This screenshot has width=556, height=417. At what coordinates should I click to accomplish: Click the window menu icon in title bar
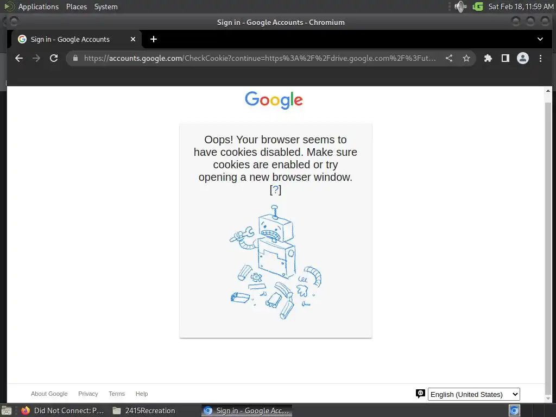(14, 22)
